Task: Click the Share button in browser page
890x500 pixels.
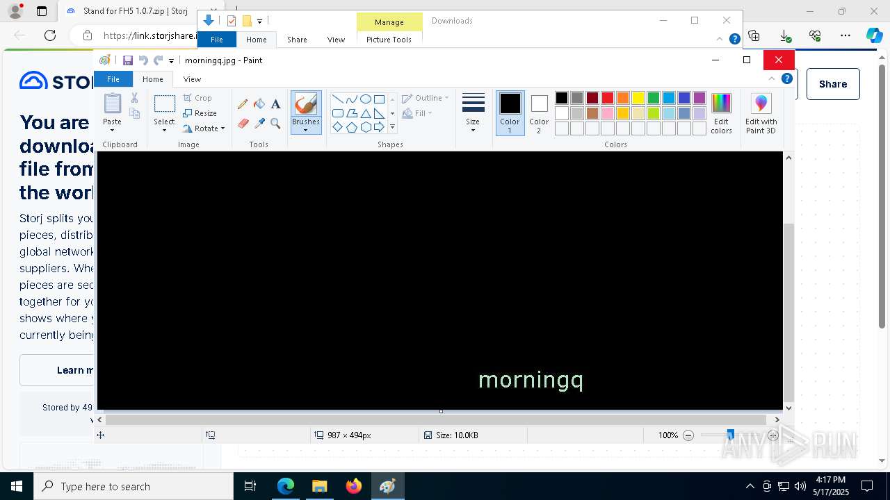Action: click(833, 84)
